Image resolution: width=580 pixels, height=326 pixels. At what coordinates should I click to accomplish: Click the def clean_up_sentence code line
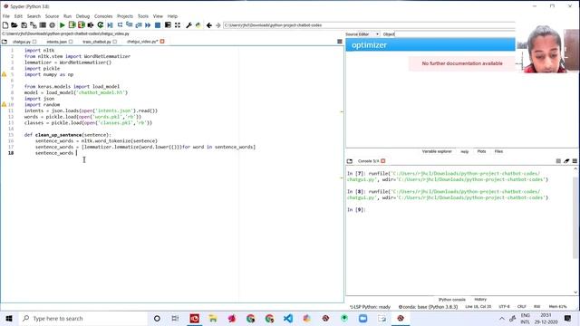coord(68,135)
